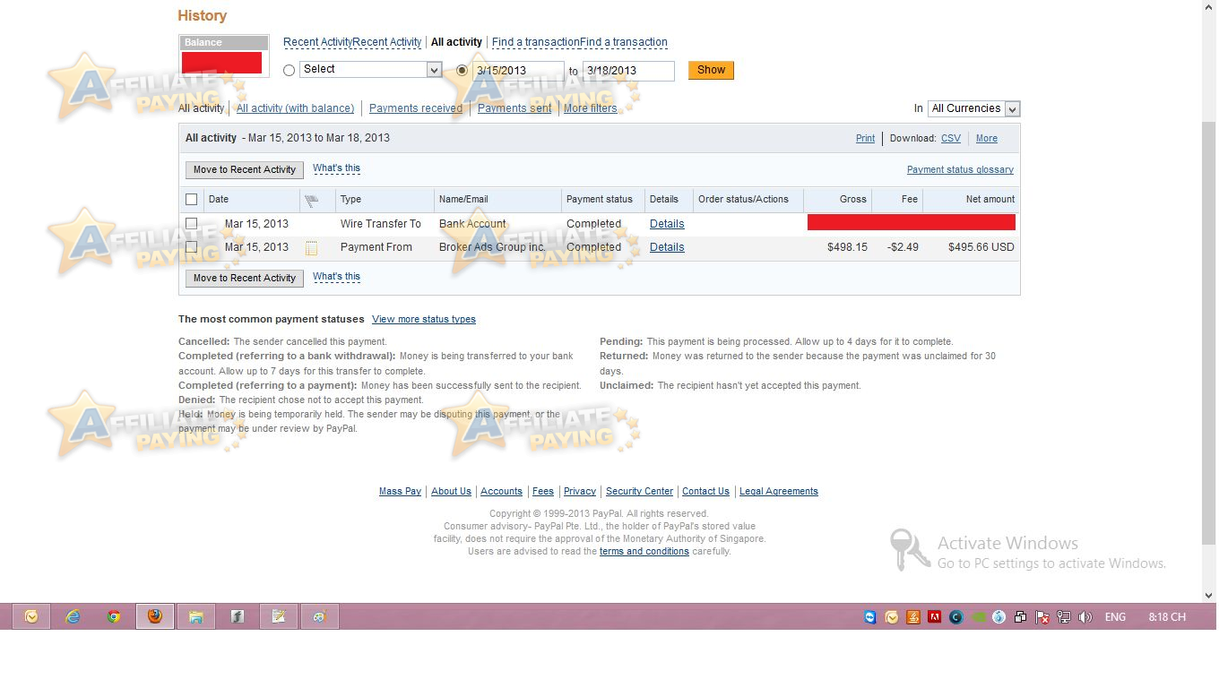Click the Net amount column header
The image size is (1219, 688).
(x=990, y=200)
